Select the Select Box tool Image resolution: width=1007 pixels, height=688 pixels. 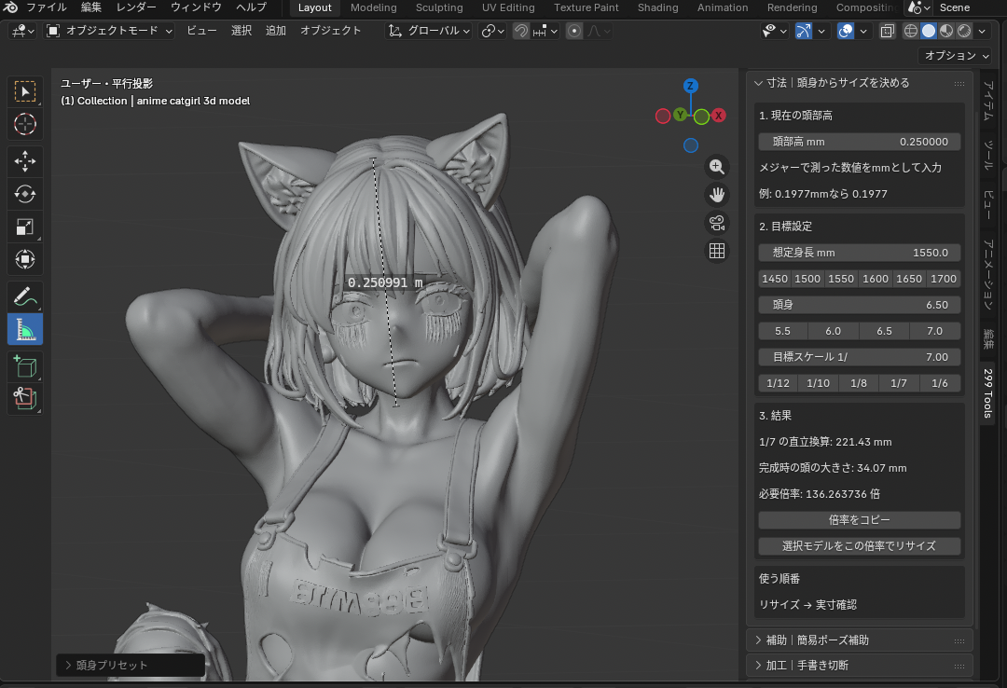click(x=25, y=92)
